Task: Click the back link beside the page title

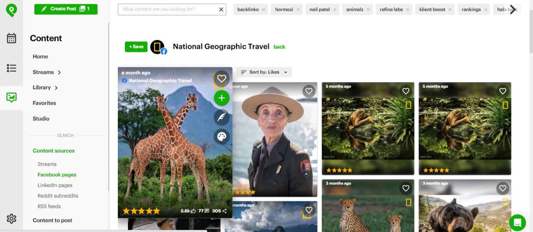Action: coord(279,47)
